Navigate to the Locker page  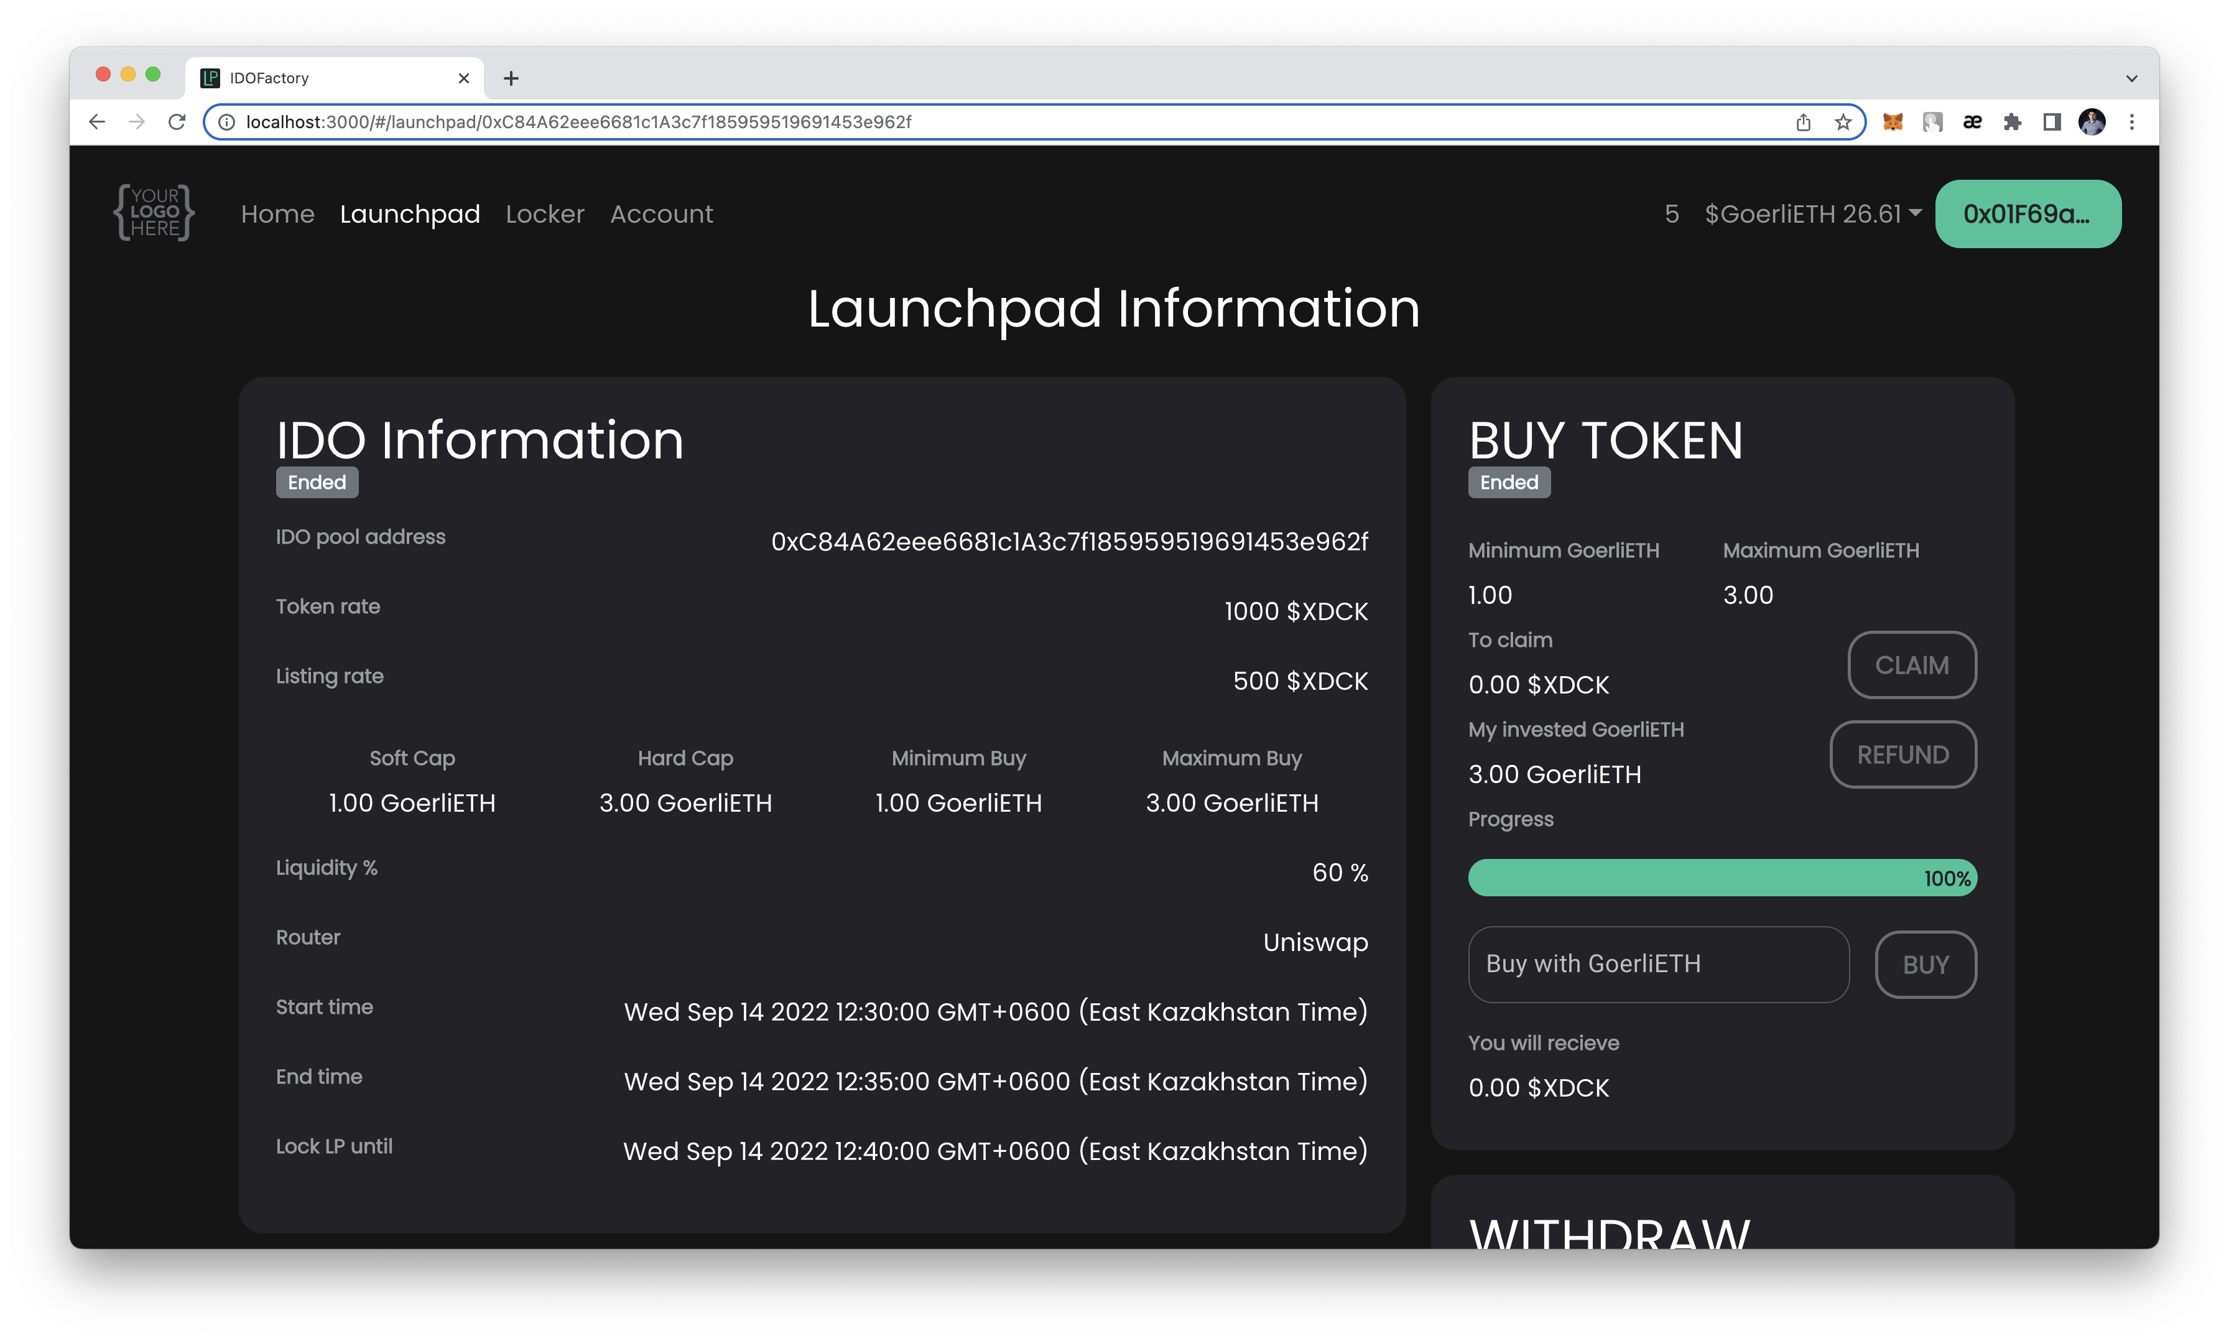545,214
